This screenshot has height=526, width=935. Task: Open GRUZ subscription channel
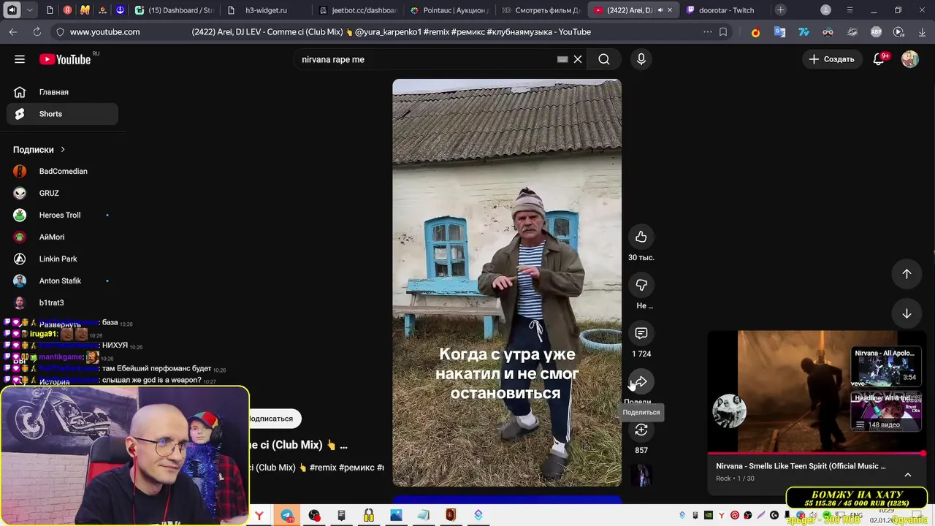point(63,193)
